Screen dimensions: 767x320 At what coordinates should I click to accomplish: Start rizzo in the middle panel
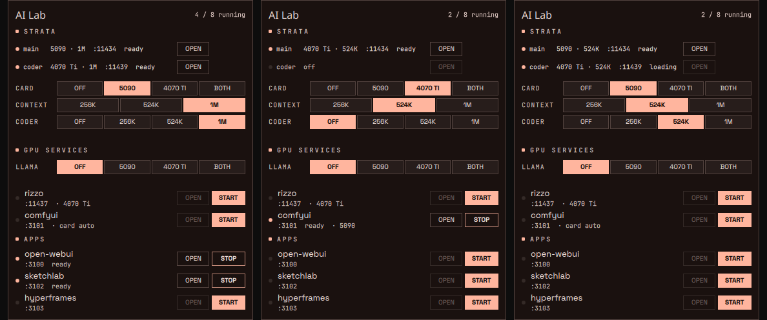(482, 198)
